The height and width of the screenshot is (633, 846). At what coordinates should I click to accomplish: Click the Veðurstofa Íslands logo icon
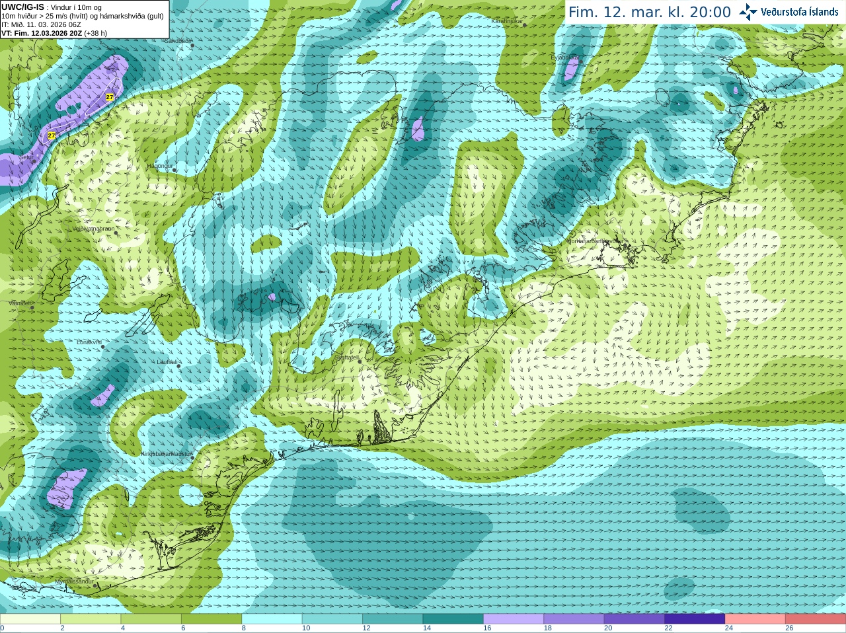(748, 12)
